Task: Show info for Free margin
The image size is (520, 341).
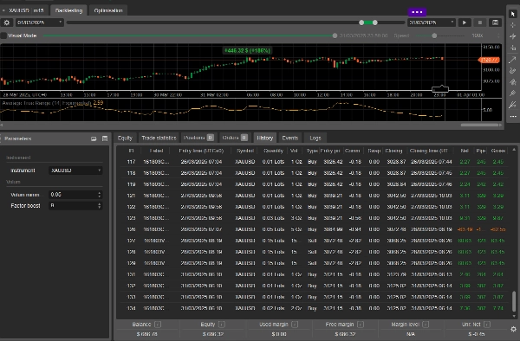Action: click(361, 325)
